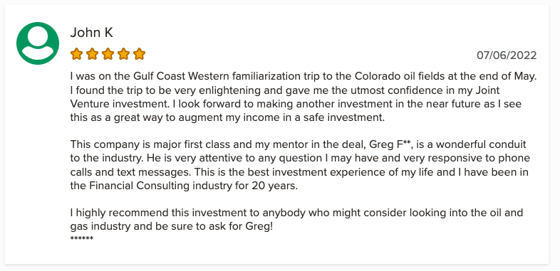Click the review date 07/06/2022
The height and width of the screenshot is (271, 560).
coord(507,55)
